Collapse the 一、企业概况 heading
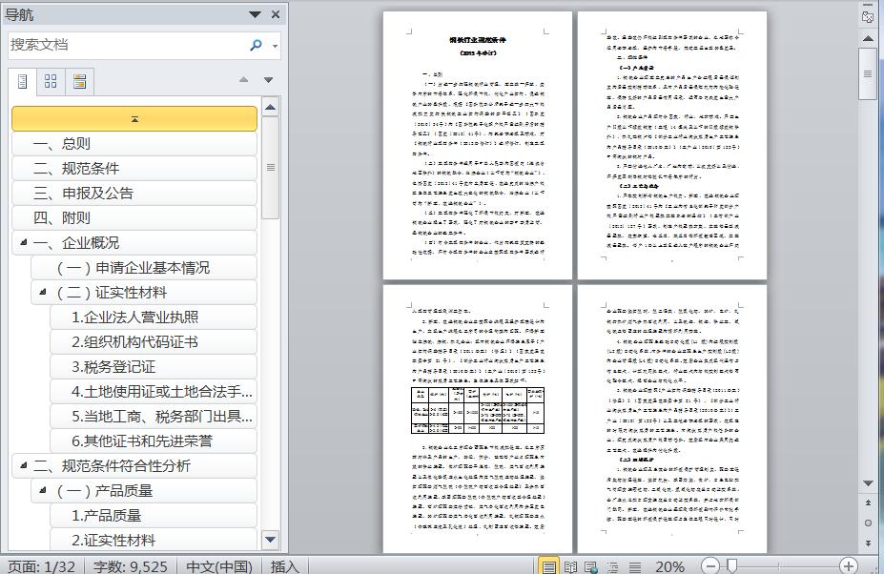This screenshot has height=574, width=884. [21, 243]
